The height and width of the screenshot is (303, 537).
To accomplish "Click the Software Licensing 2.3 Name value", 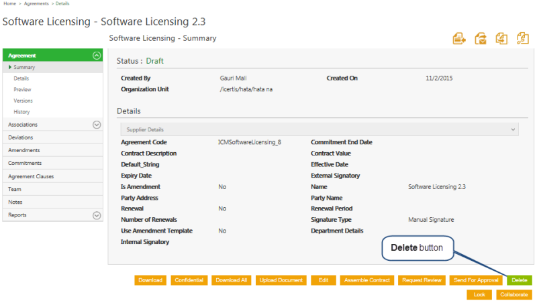I will (x=437, y=187).
